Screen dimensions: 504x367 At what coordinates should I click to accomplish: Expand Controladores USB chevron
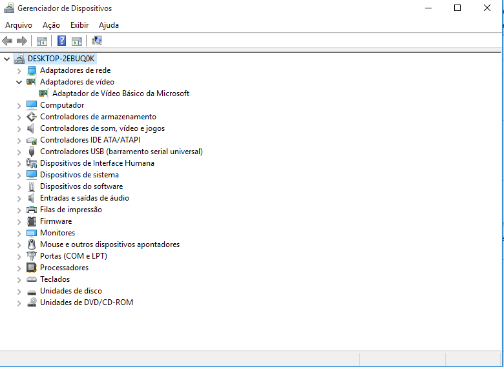click(x=19, y=152)
